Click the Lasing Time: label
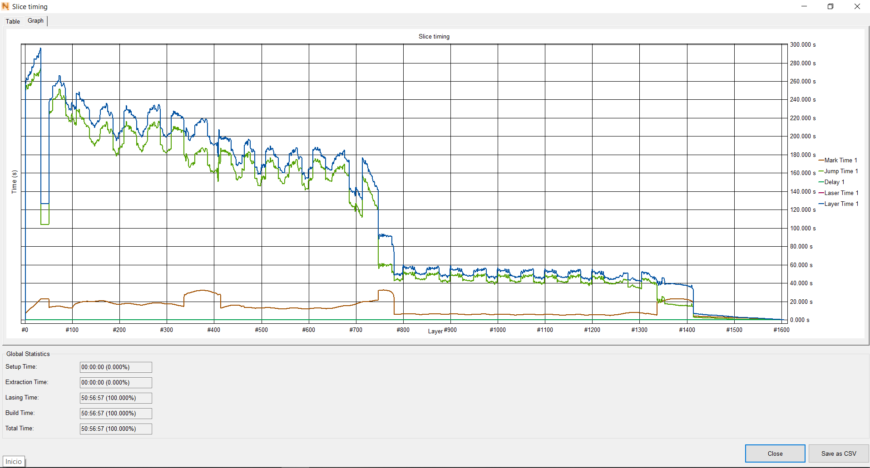Screen dimensions: 870x468 pyautogui.click(x=22, y=397)
